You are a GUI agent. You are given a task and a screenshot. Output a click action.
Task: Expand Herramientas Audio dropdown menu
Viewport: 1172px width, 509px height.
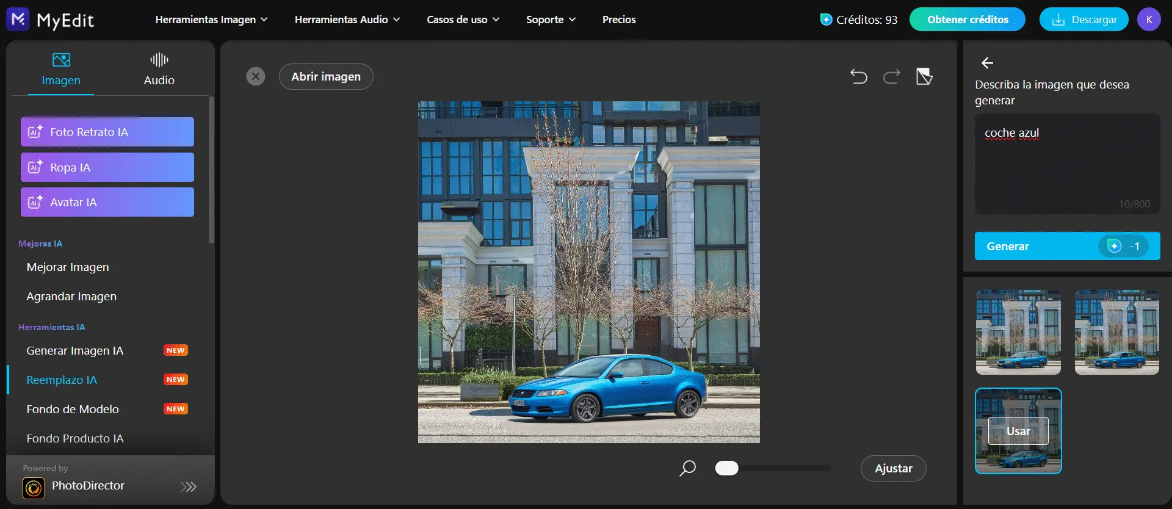coord(347,20)
